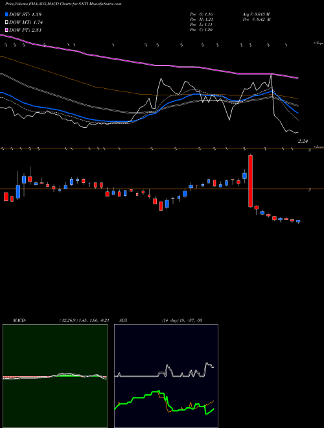Select the 'DOW PT: 2.31' legend label

coord(25,30)
